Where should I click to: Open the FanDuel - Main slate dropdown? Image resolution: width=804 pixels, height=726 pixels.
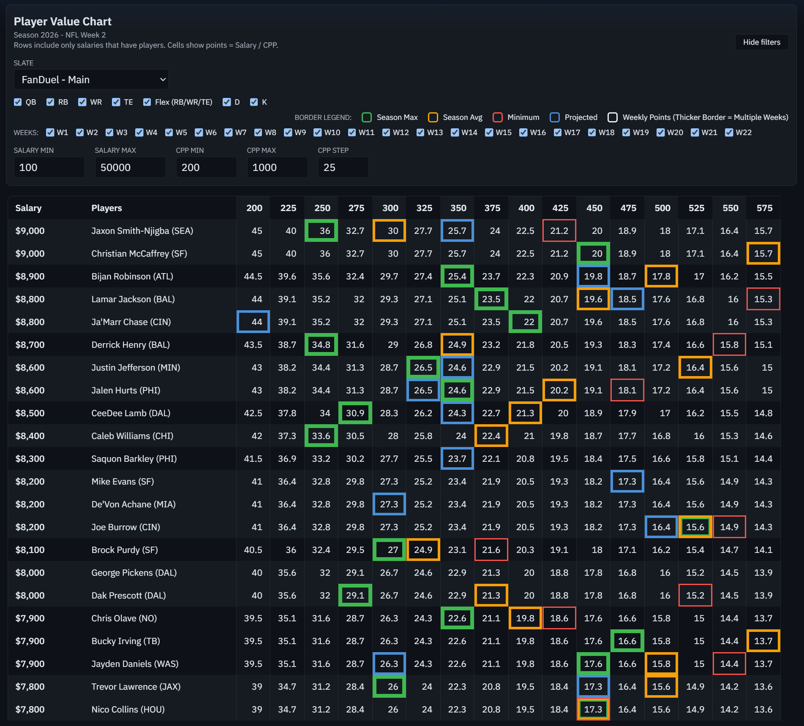tap(91, 79)
